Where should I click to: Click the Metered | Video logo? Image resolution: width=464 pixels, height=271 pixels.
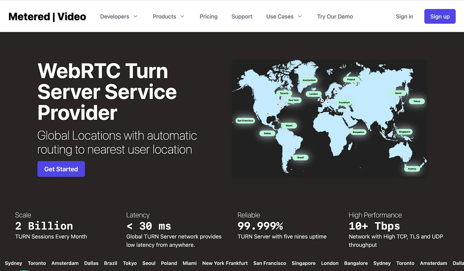(x=47, y=17)
